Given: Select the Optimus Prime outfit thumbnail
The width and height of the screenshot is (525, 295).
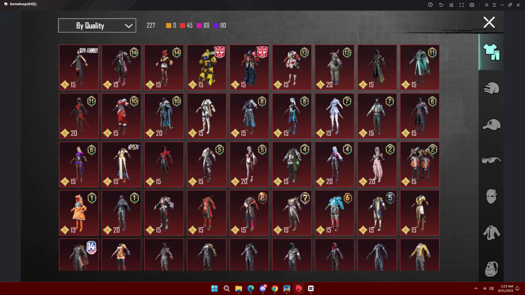Looking at the screenshot, I should [249, 67].
